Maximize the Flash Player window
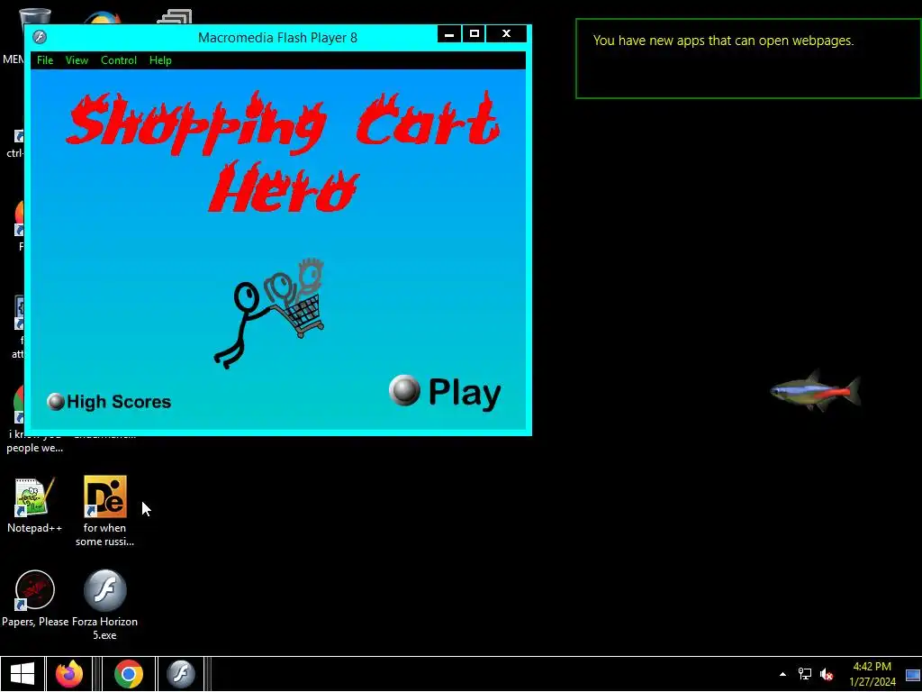This screenshot has width=922, height=692. (474, 34)
